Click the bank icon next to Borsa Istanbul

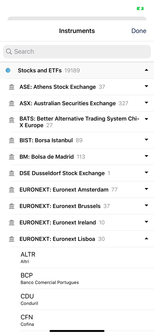click(x=12, y=140)
